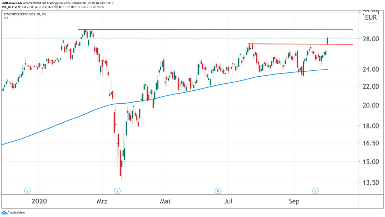Open the EUR currency selector
385x217 pixels.
pyautogui.click(x=371, y=17)
